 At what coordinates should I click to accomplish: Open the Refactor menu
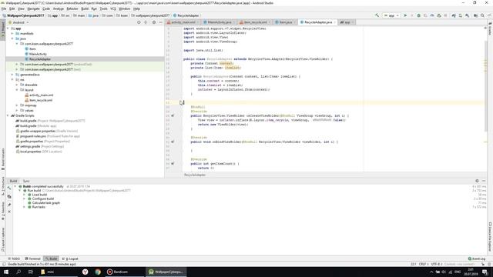click(x=72, y=8)
